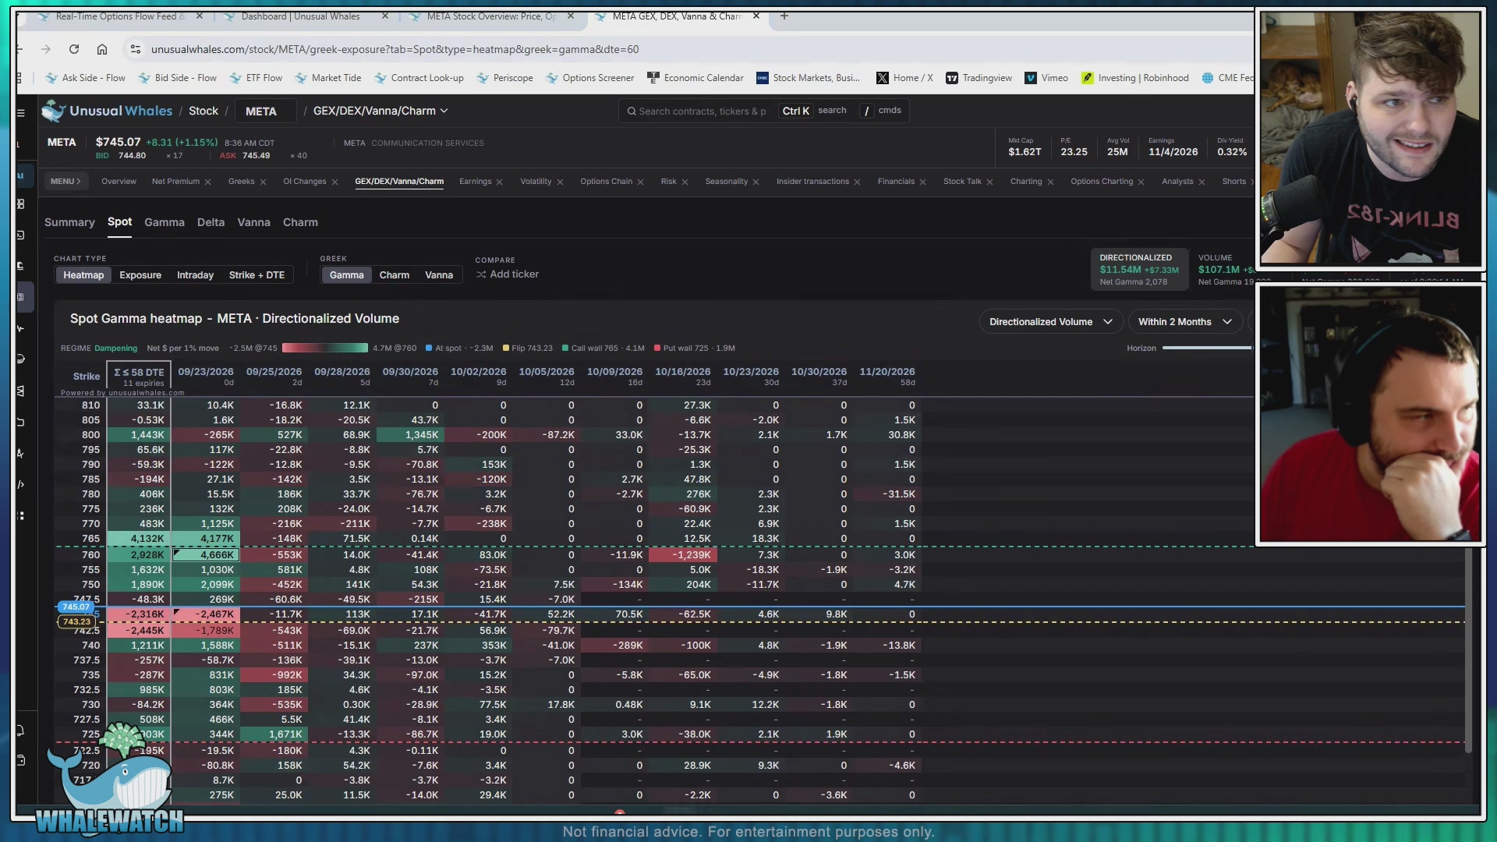The width and height of the screenshot is (1497, 842).
Task: Click the META ticker field
Action: click(265, 111)
